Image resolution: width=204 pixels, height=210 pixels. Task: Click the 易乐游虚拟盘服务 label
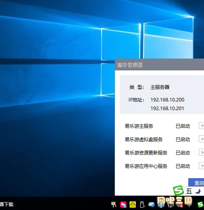pyautogui.click(x=144, y=140)
